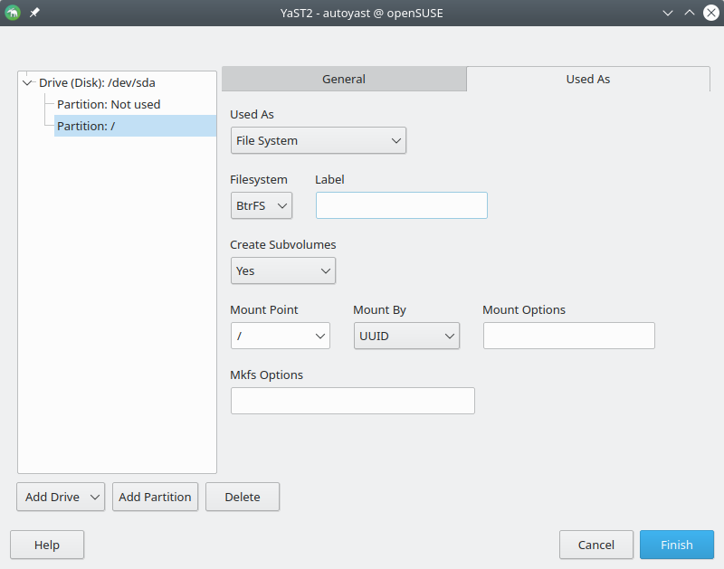Viewport: 724px width, 569px height.
Task: Collapse the Drive /dev/sda tree node
Action: point(27,82)
